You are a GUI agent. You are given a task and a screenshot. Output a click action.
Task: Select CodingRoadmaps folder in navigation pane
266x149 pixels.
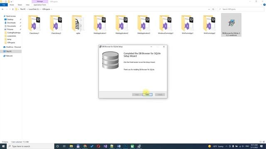14,33
